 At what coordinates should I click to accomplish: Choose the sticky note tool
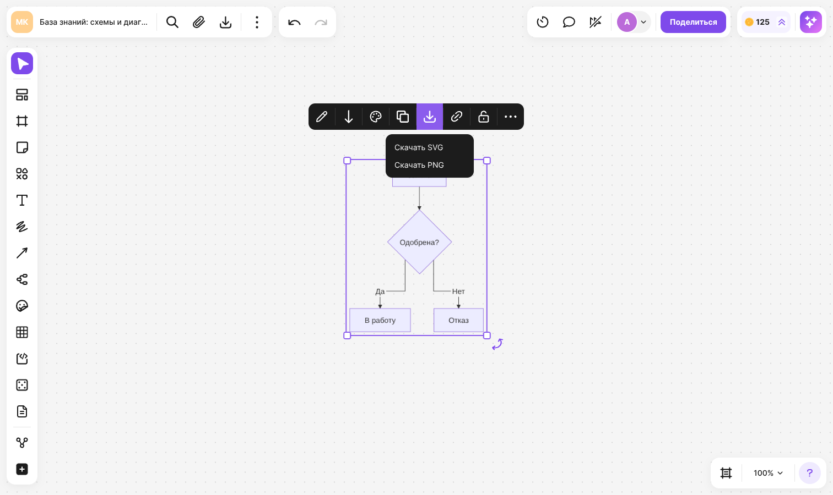click(x=22, y=147)
